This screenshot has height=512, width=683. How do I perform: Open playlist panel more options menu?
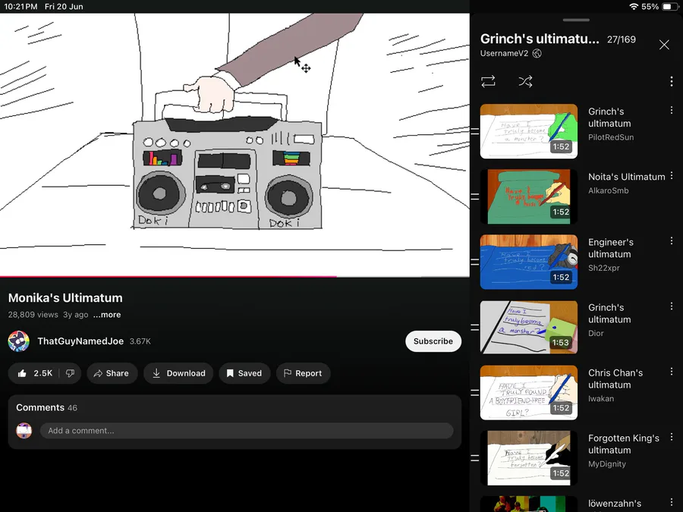(x=672, y=81)
